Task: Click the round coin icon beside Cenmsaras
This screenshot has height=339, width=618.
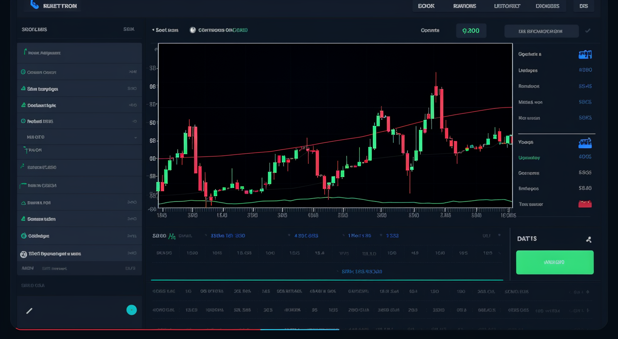Action: click(x=193, y=30)
